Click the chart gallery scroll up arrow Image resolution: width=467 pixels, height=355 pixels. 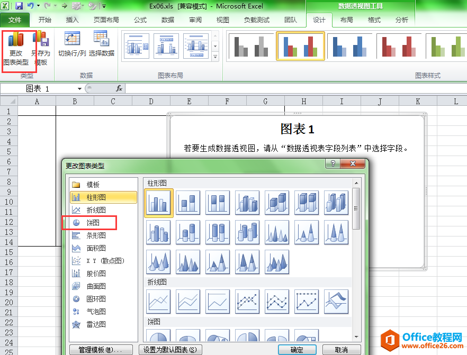tap(356, 183)
